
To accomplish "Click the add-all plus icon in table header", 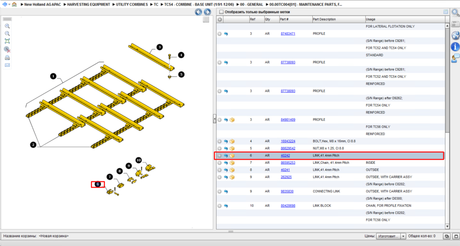I will pos(220,19).
